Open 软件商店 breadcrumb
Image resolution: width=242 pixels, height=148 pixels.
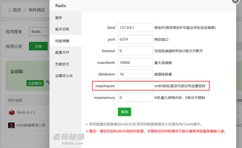click(37, 10)
